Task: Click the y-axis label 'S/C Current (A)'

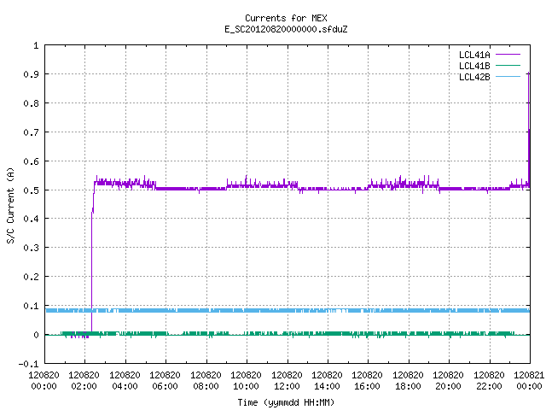Action: tap(10, 205)
